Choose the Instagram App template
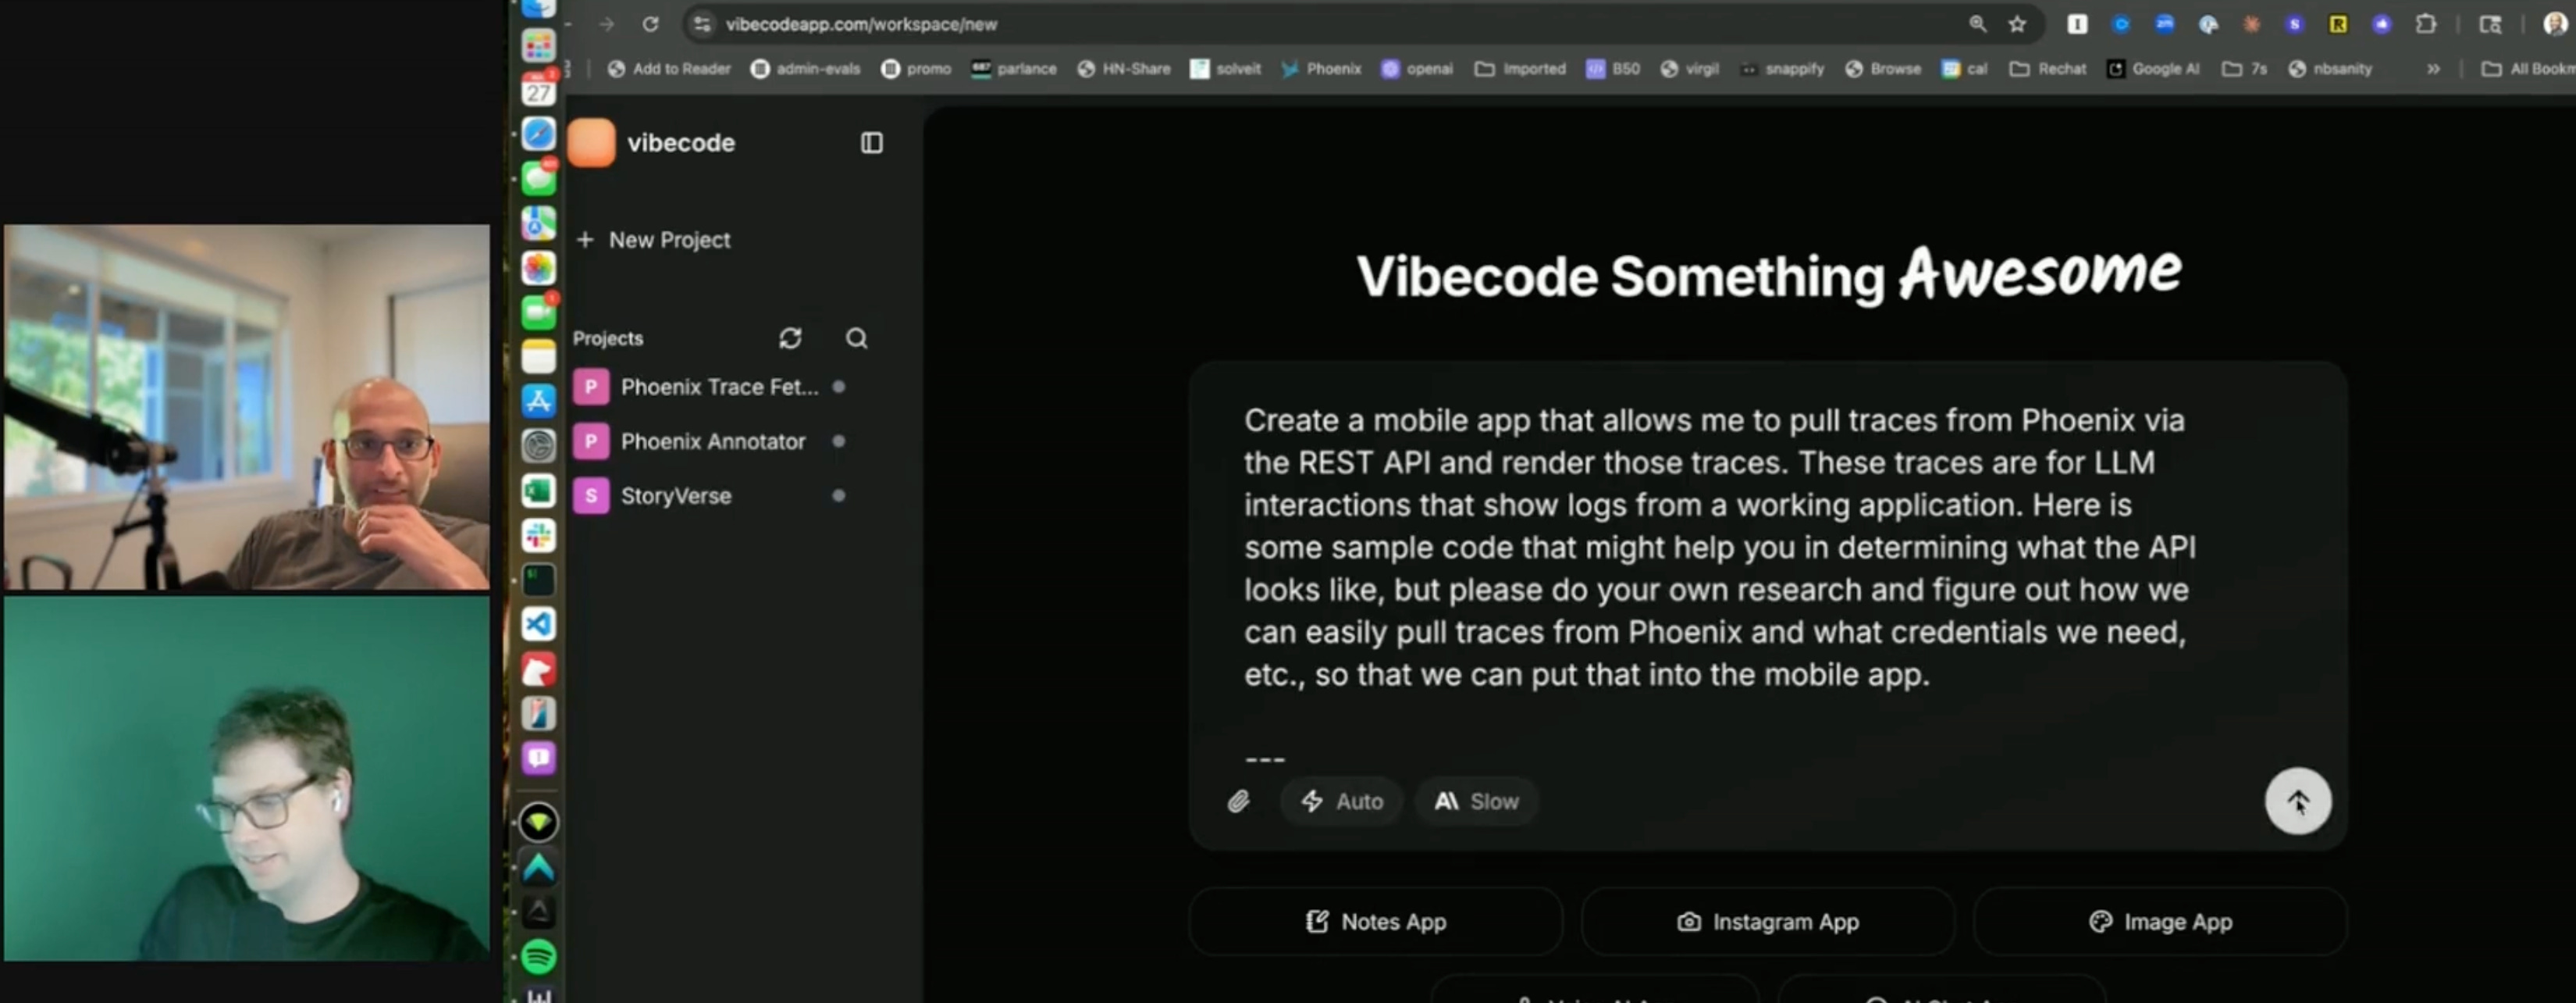This screenshot has height=1003, width=2576. pyautogui.click(x=1767, y=921)
